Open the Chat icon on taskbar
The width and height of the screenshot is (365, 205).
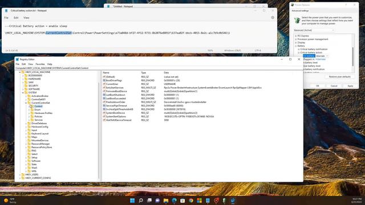pos(157,200)
